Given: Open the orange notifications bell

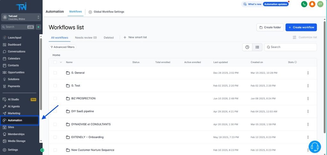Looking at the screenshot, I should (312, 4).
